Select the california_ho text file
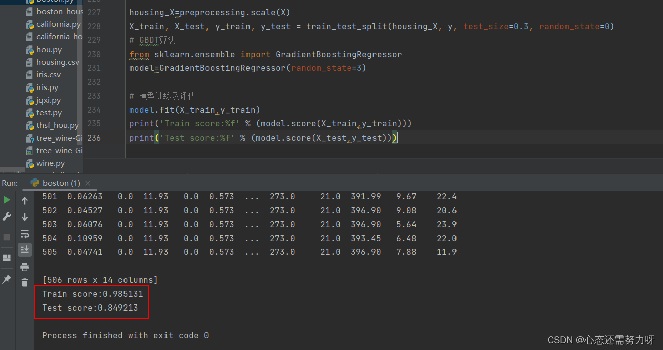This screenshot has height=350, width=663. [59, 37]
